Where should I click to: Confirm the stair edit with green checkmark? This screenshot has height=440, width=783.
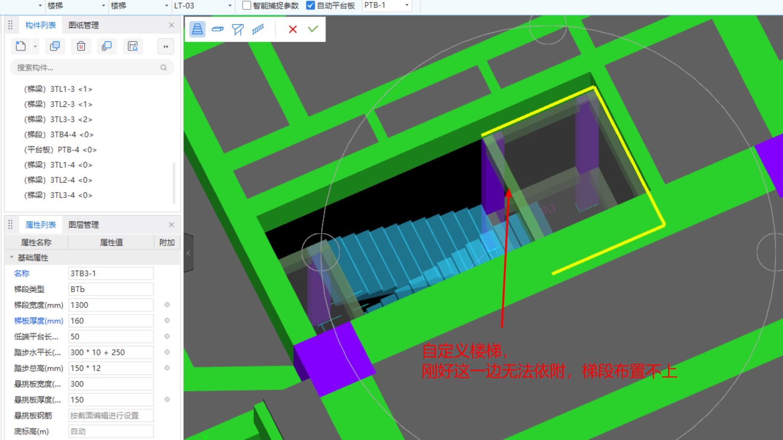pyautogui.click(x=313, y=29)
